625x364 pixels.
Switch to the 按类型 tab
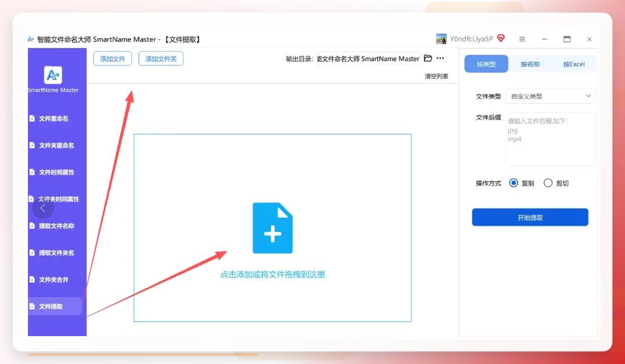pyautogui.click(x=487, y=64)
